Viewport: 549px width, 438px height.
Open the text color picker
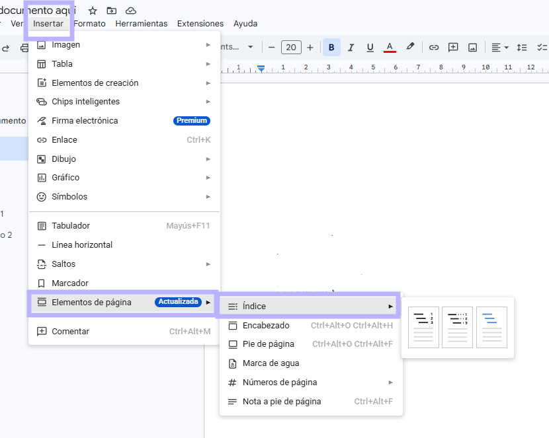(x=390, y=47)
